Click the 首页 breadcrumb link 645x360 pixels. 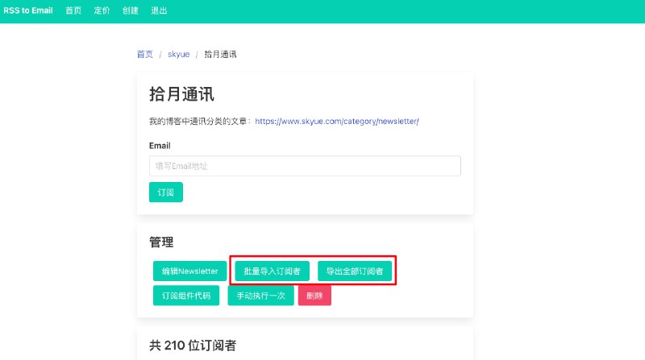point(144,55)
